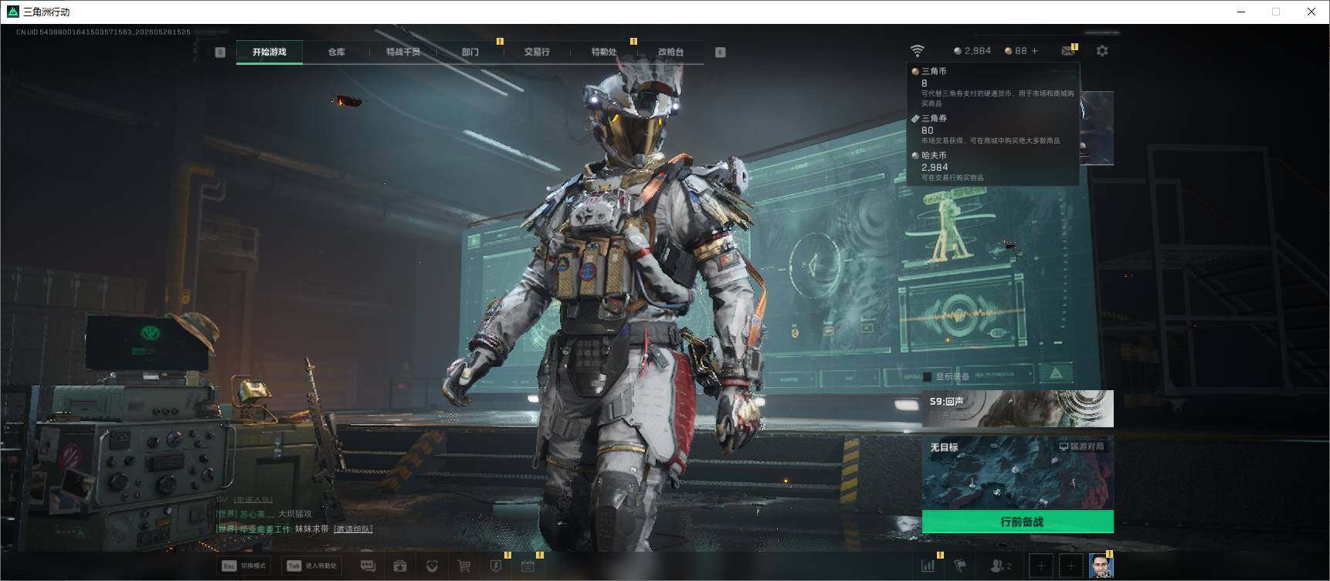Image resolution: width=1330 pixels, height=581 pixels.
Task: Click the E next-tab key icon
Action: [x=720, y=52]
